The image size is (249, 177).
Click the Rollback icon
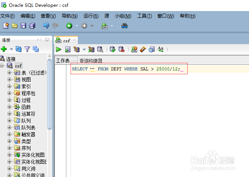pos(122,49)
